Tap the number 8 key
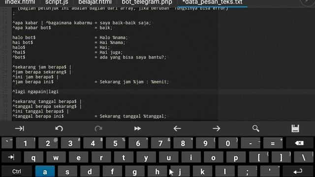 (183, 143)
